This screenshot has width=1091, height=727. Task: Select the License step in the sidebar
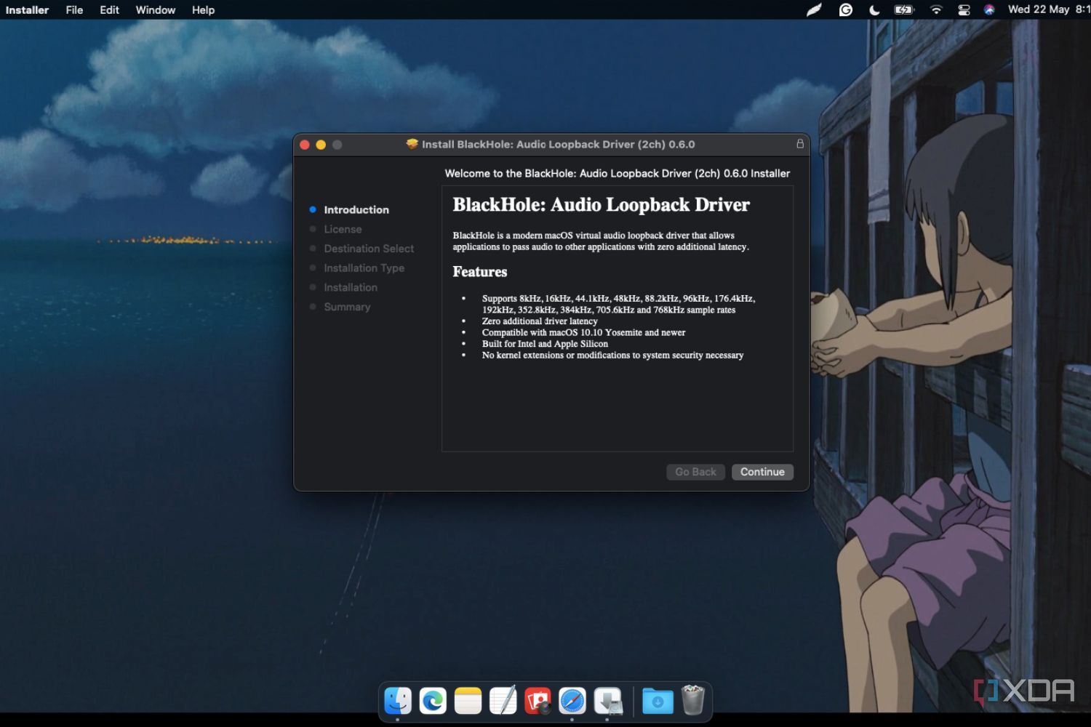point(343,229)
